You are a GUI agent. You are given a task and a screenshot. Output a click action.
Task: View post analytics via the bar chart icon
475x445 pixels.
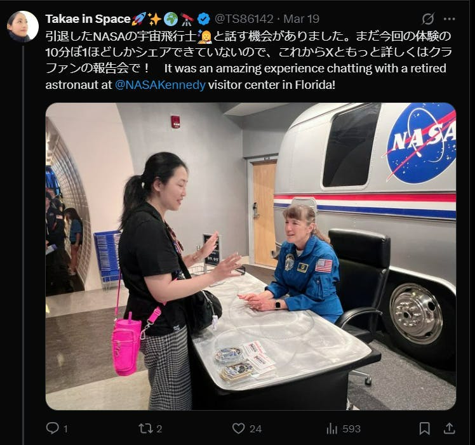pyautogui.click(x=332, y=428)
